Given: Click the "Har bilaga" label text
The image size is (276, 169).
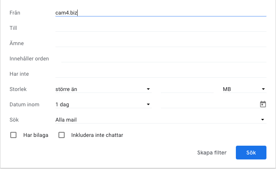Looking at the screenshot, I should point(36,135).
